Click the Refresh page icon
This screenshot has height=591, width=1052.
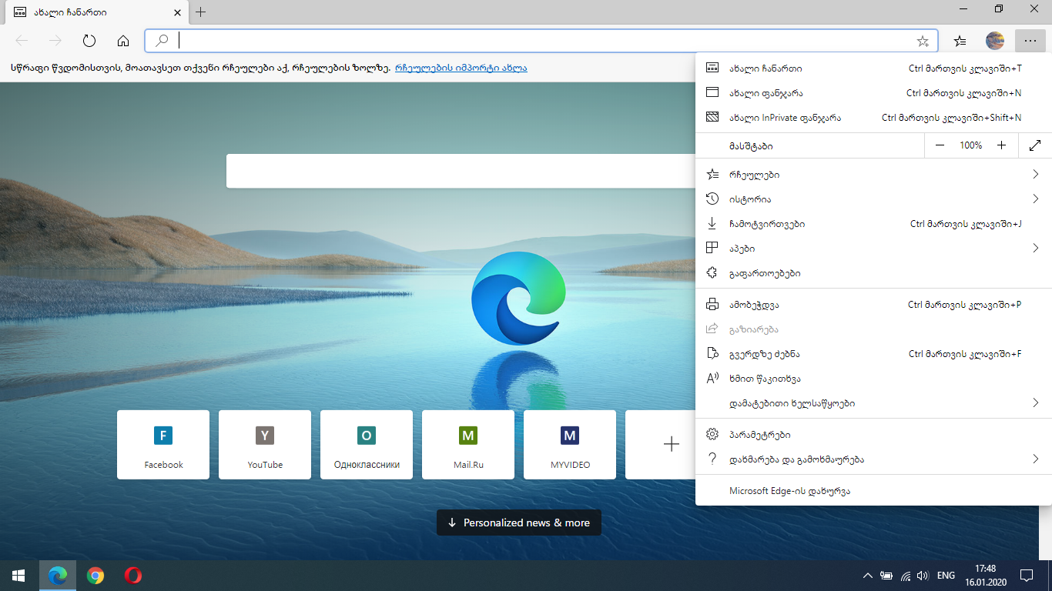coord(89,41)
